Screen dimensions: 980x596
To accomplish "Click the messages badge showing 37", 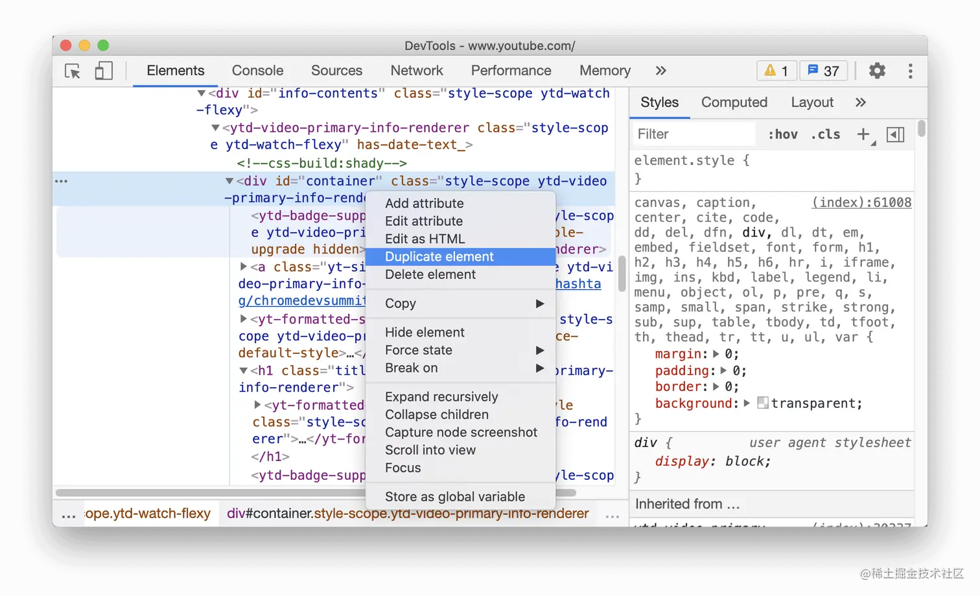I will 823,71.
